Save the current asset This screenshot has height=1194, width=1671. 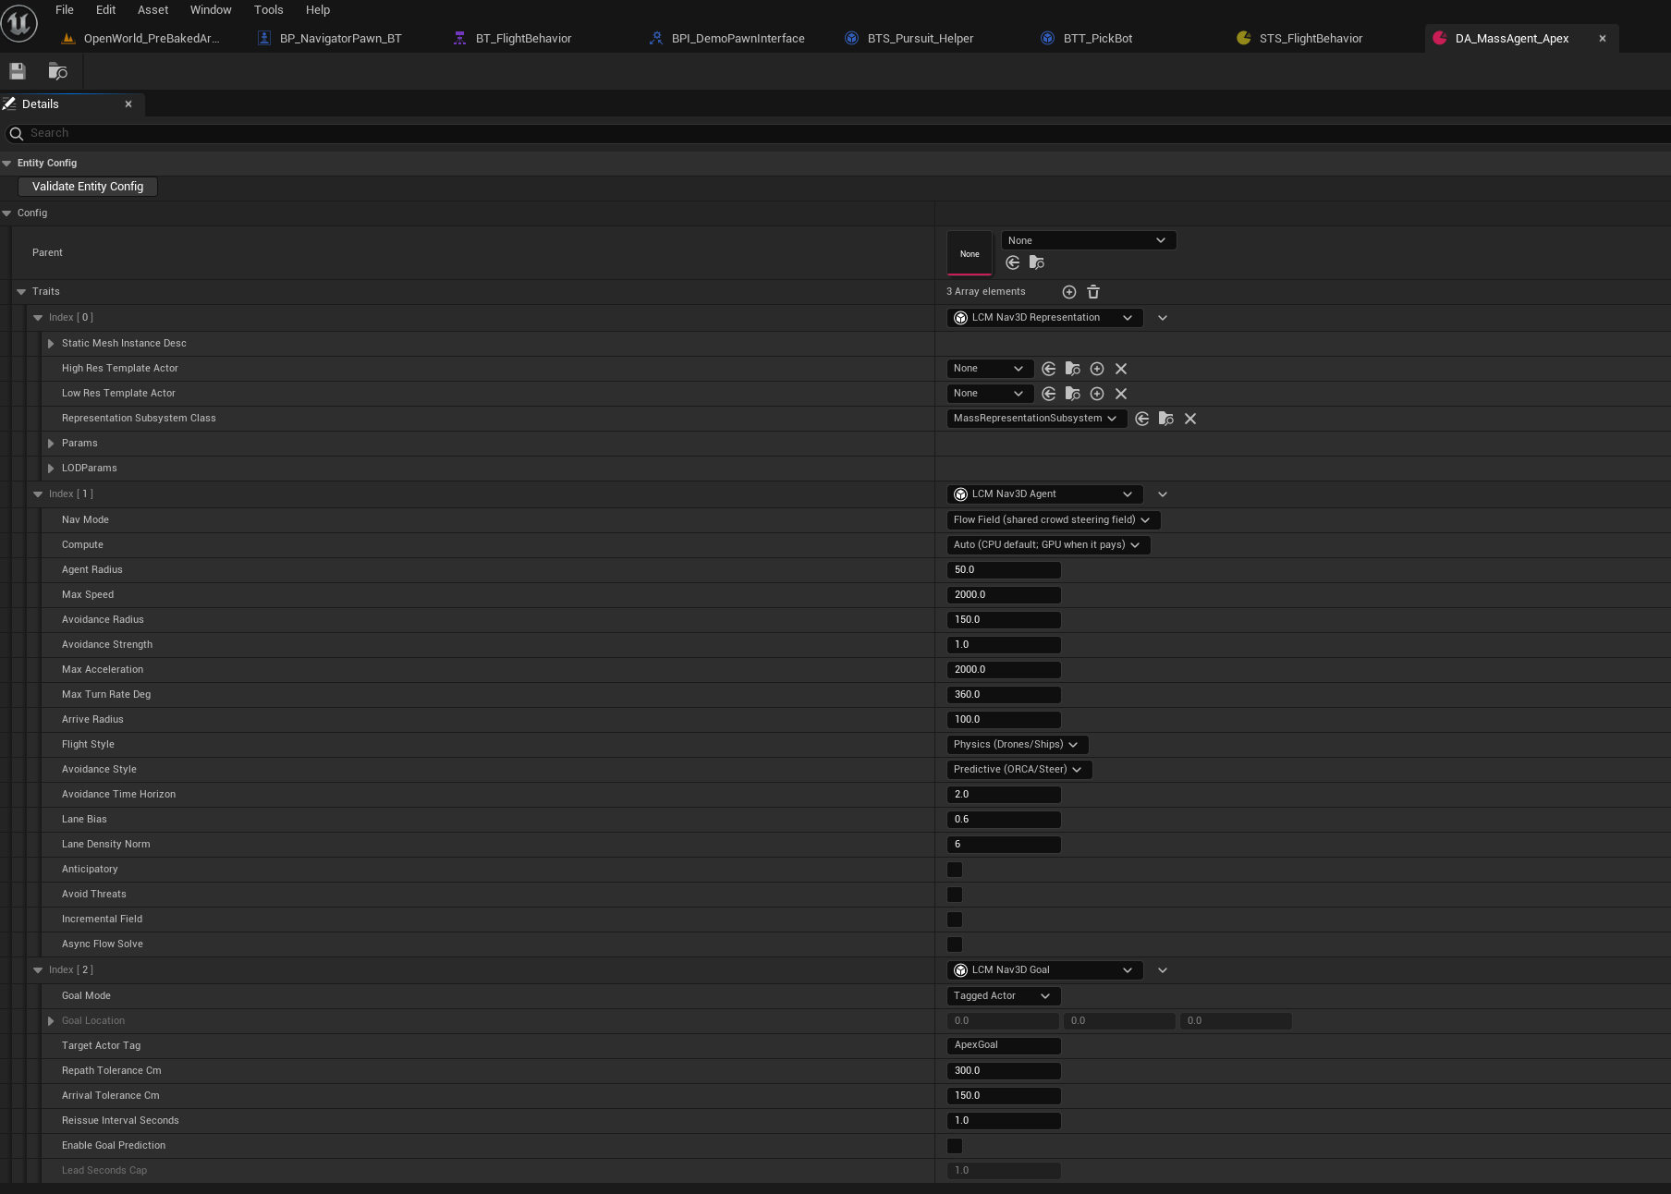click(x=17, y=71)
